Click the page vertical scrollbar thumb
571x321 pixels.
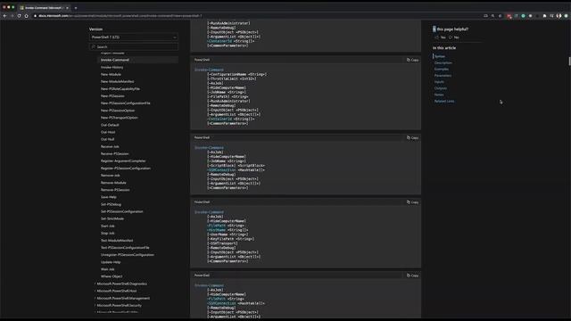pyautogui.click(x=569, y=61)
